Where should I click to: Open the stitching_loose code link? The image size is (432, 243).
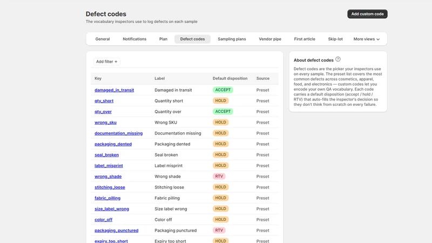coord(110,187)
